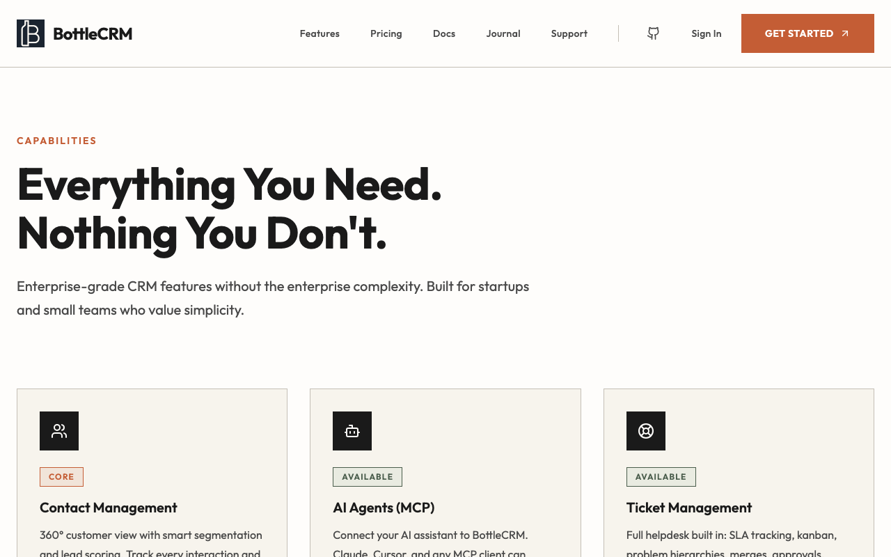Open the Docs navigation link
Screen dimensions: 891x557
click(x=444, y=33)
